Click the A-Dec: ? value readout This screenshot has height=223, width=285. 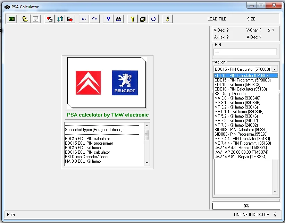[x=254, y=37]
